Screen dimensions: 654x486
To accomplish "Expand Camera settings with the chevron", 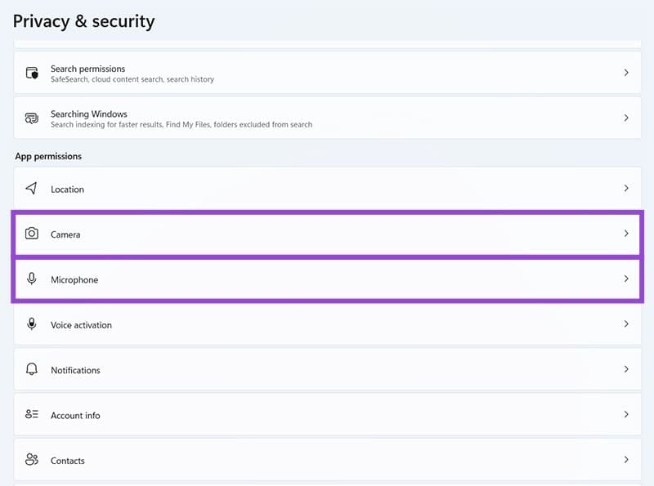I will (626, 234).
